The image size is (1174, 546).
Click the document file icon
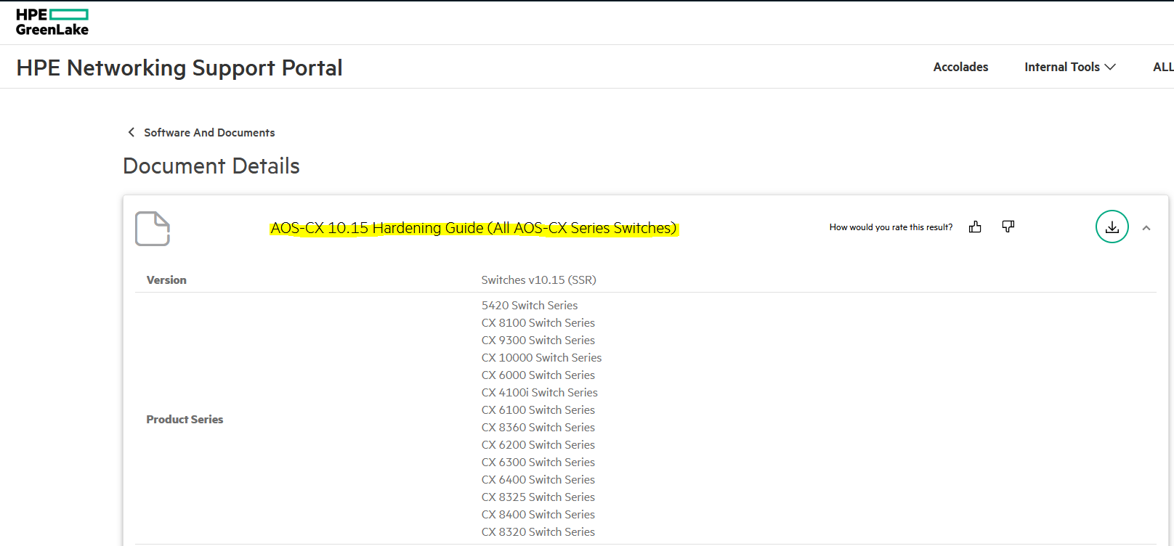153,229
